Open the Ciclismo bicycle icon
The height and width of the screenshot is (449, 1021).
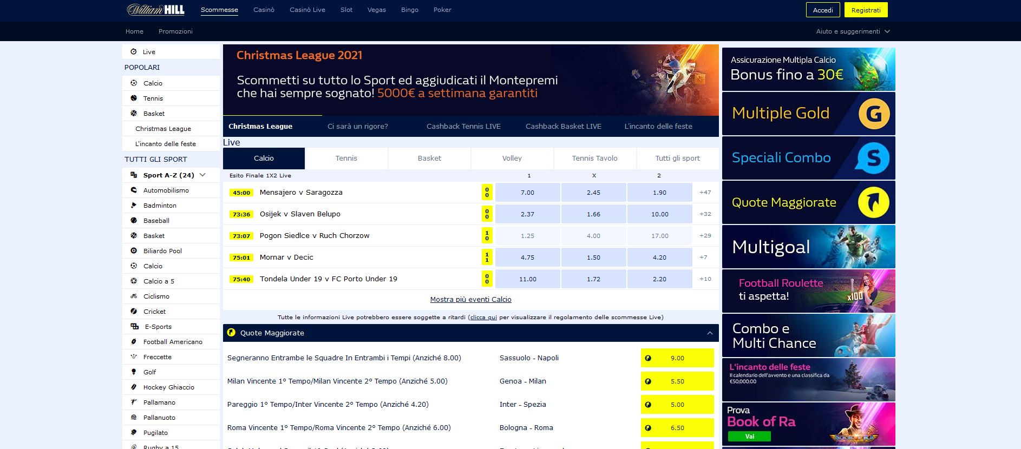[134, 296]
